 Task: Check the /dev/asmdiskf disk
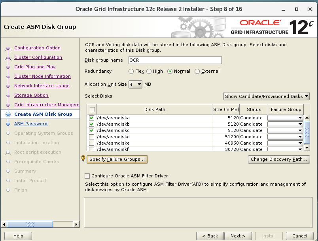click(91, 149)
